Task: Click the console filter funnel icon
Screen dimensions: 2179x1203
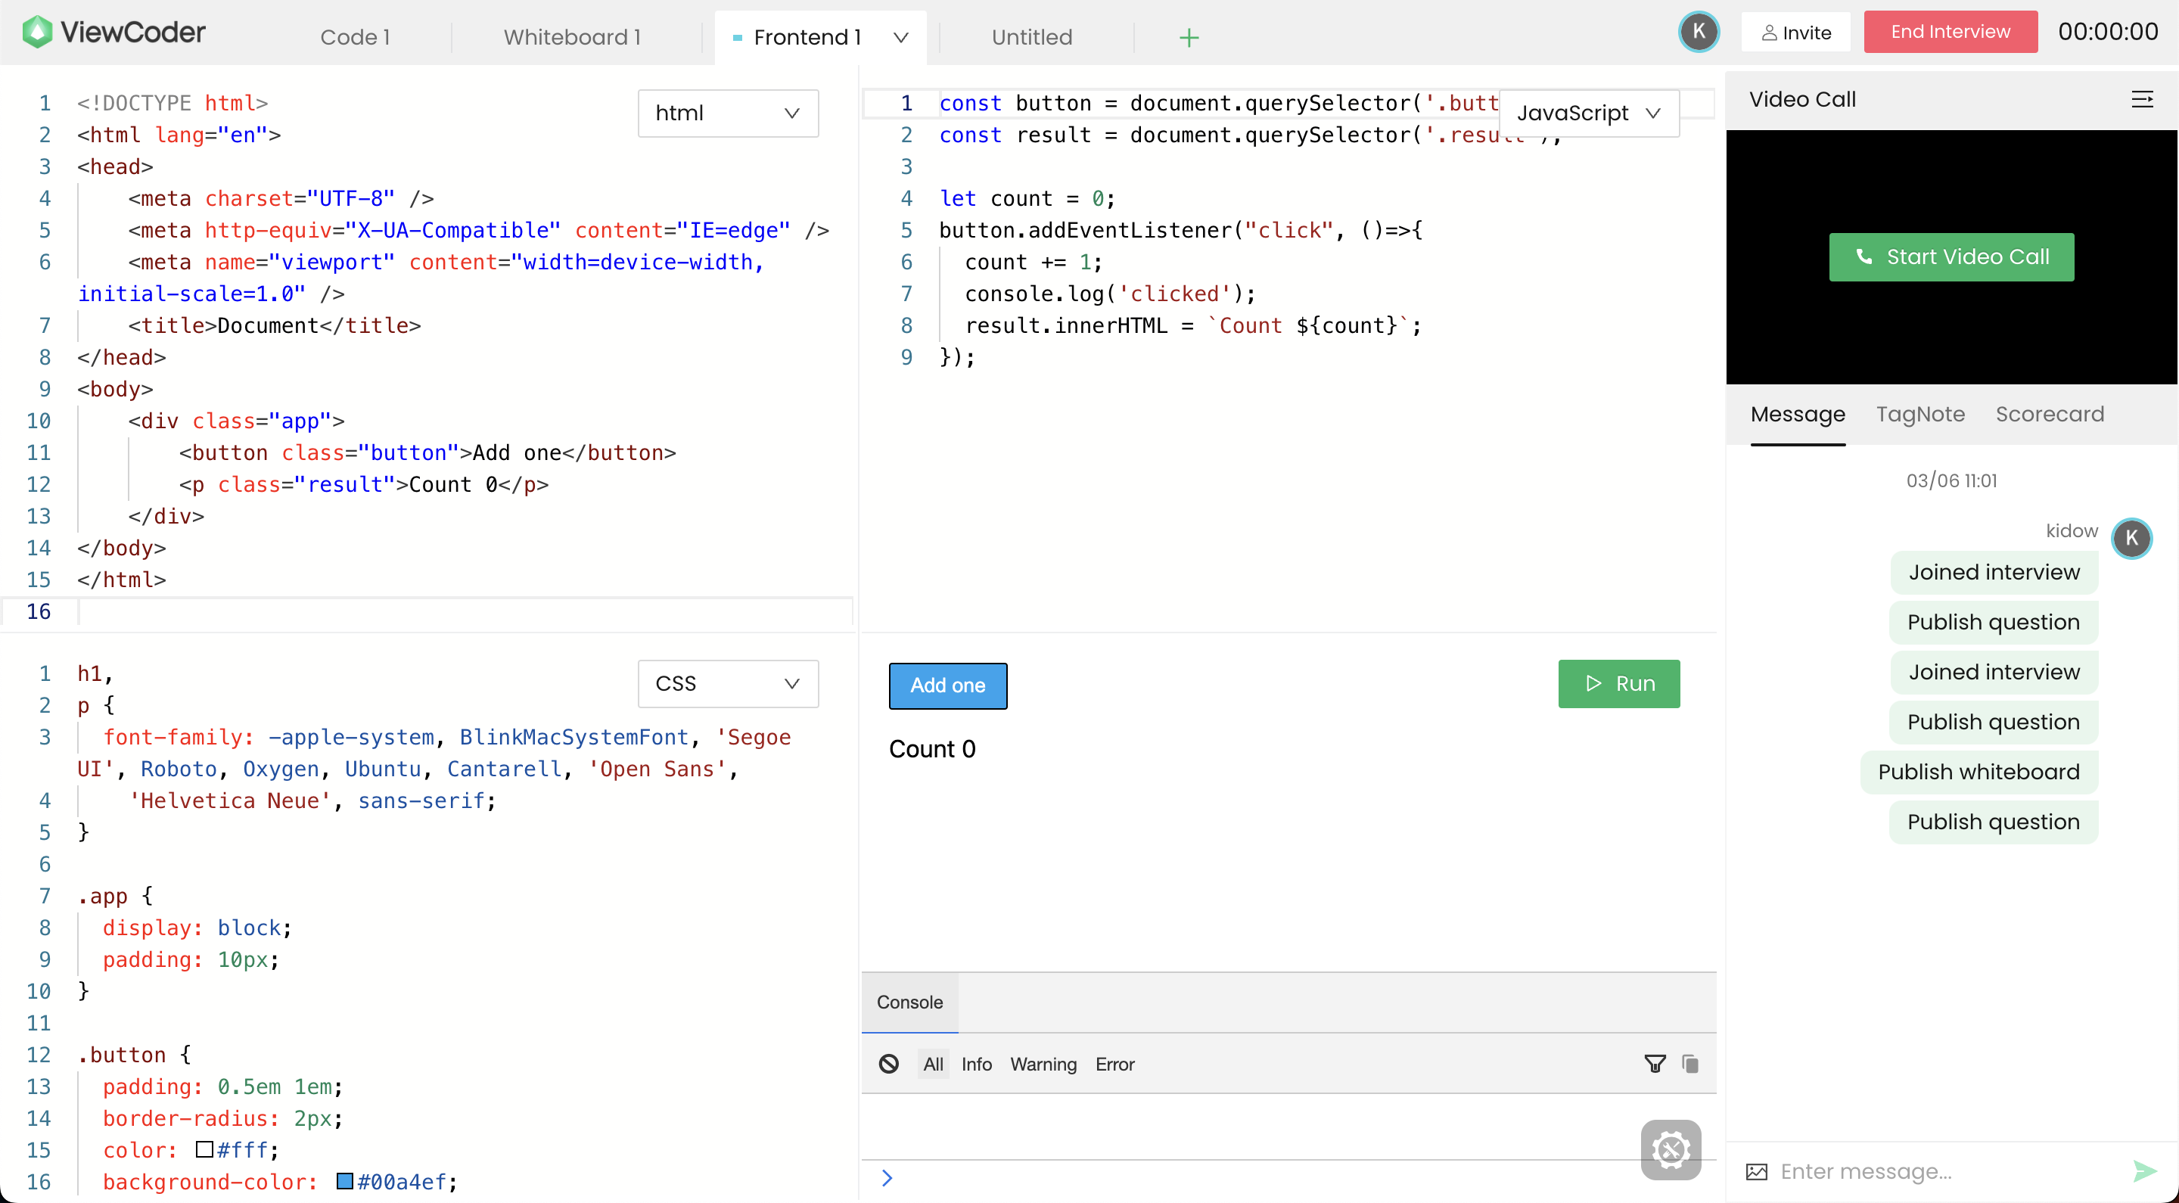Action: point(1655,1064)
